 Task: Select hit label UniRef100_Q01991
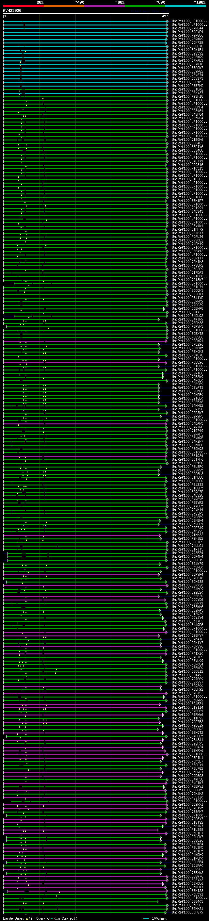tap(187, 208)
